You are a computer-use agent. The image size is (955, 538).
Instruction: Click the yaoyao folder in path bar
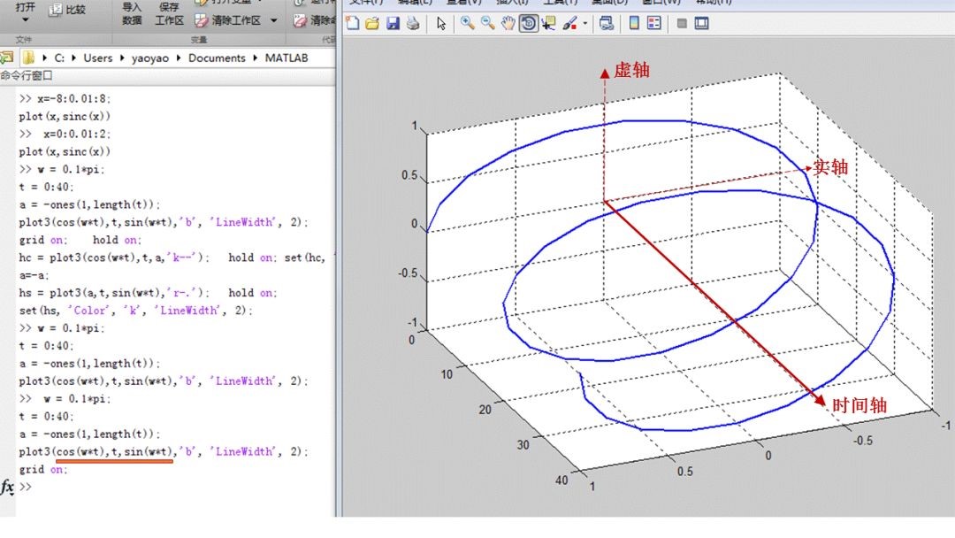[150, 58]
